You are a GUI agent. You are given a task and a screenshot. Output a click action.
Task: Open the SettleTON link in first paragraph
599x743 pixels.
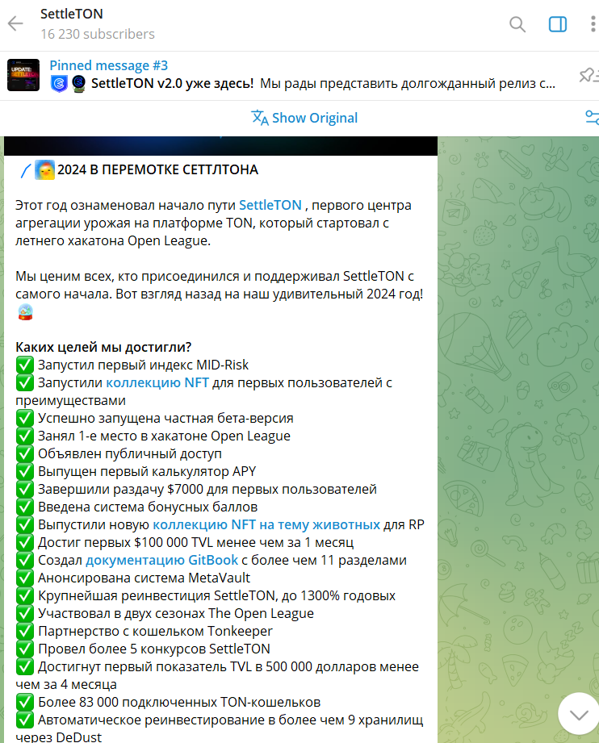tap(270, 205)
